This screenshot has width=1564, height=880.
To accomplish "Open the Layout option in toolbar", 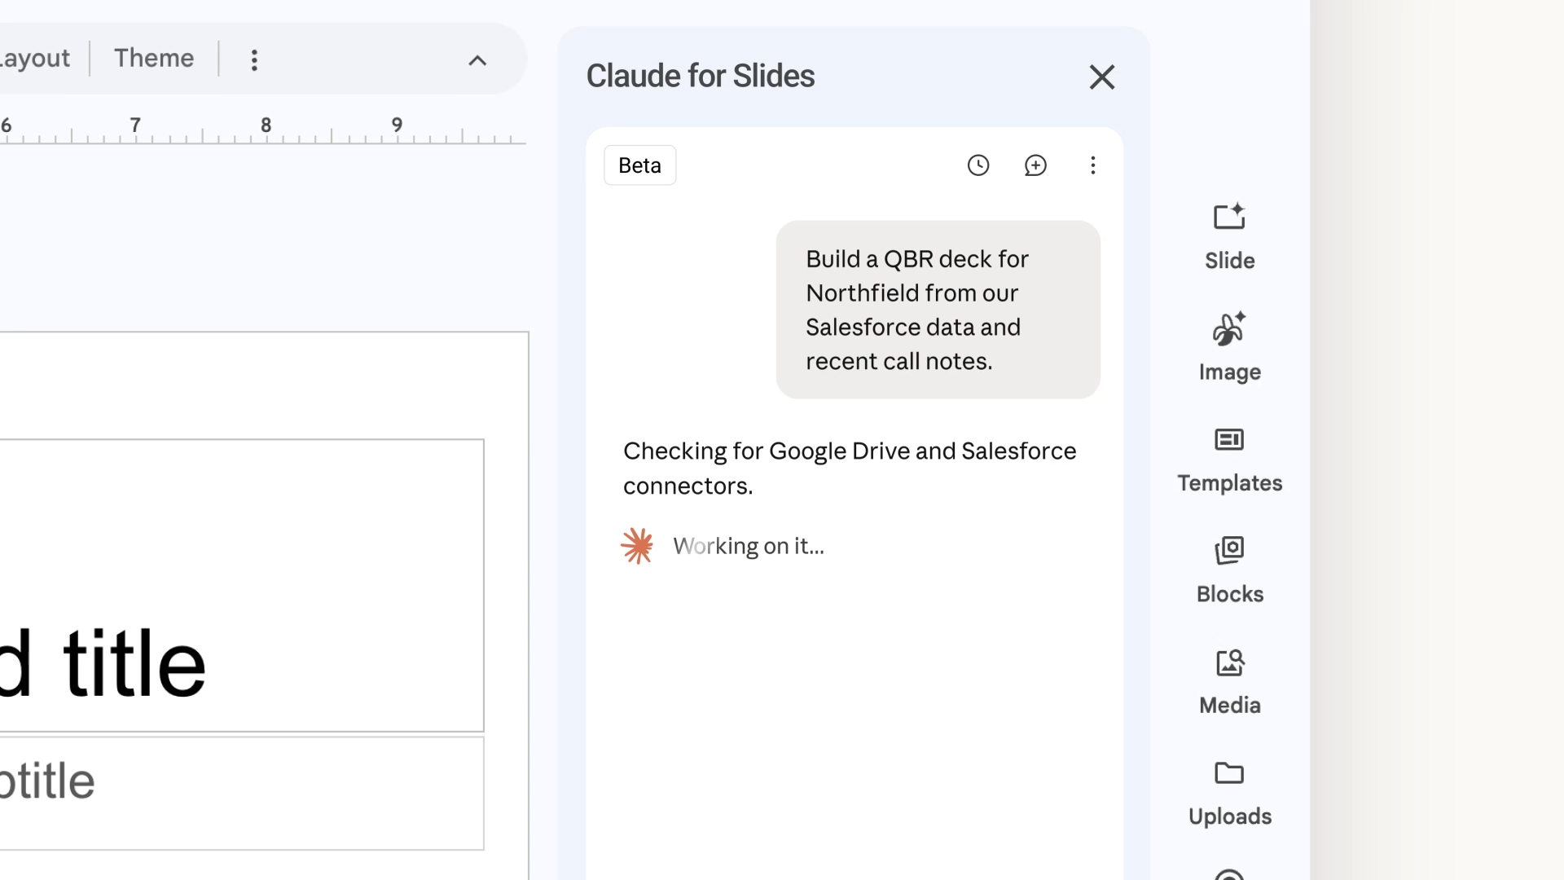I will [x=35, y=59].
